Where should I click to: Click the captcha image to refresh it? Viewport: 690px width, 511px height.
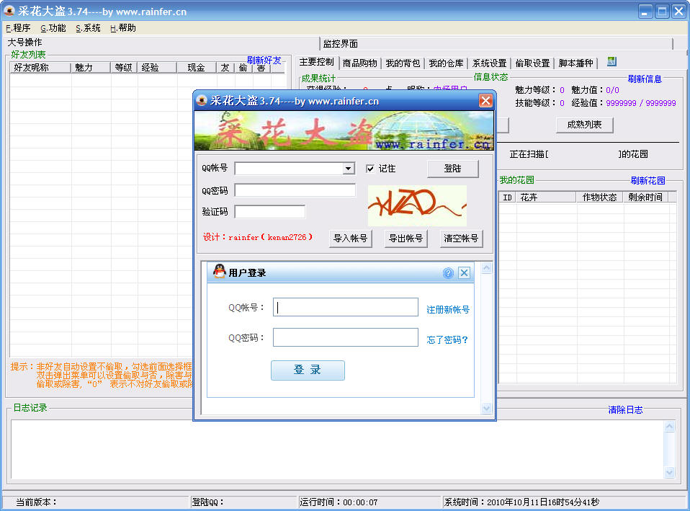417,205
